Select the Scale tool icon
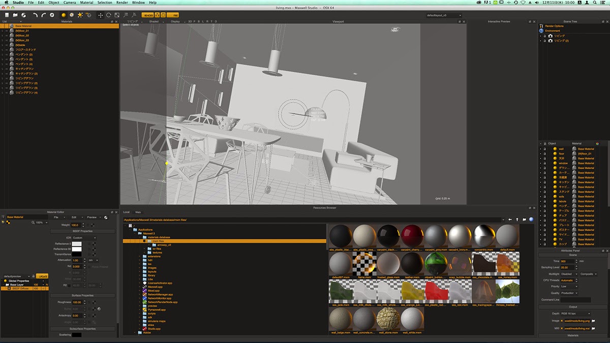Screen dimensions: 610x343 (x=117, y=15)
